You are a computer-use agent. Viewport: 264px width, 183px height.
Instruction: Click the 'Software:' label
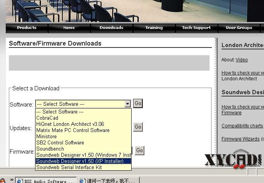pyautogui.click(x=21, y=105)
